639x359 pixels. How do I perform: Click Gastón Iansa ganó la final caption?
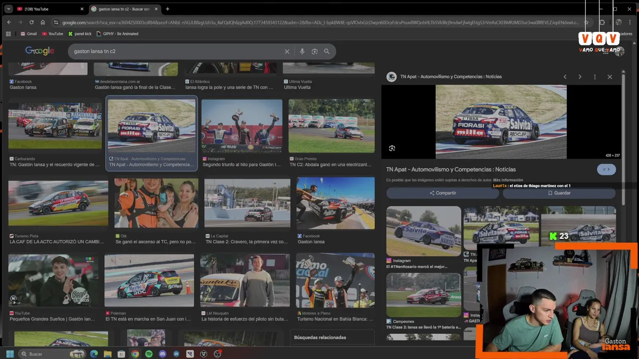(x=135, y=87)
